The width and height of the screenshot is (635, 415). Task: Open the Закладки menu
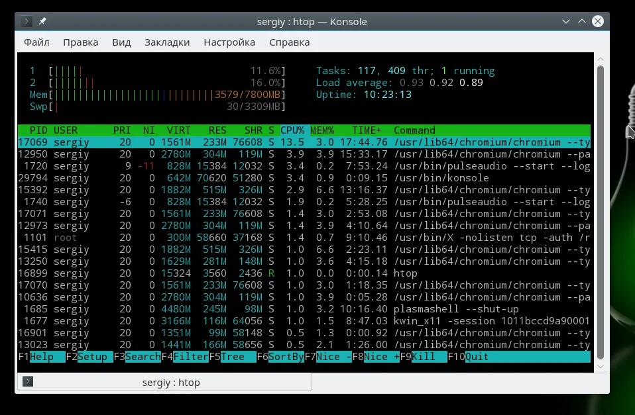[x=167, y=42]
